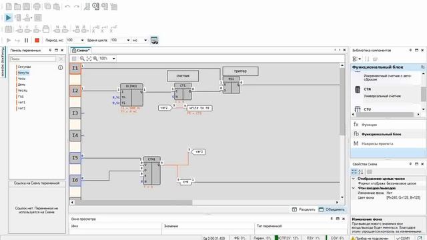Open the Период, мс dropdown
427x240 pixels.
[x=82, y=40]
